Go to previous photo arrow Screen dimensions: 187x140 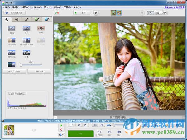[96, 13]
